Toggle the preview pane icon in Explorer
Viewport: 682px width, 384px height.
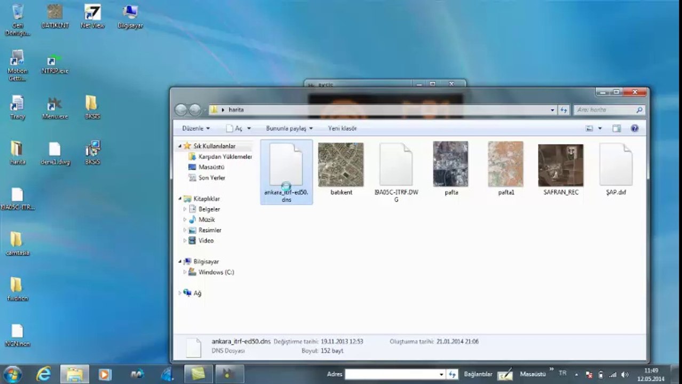pyautogui.click(x=616, y=129)
